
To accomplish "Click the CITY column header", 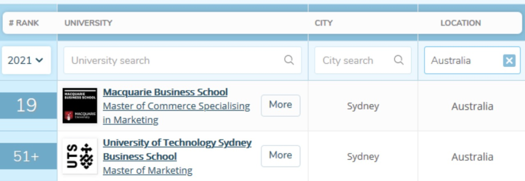I will coord(323,23).
